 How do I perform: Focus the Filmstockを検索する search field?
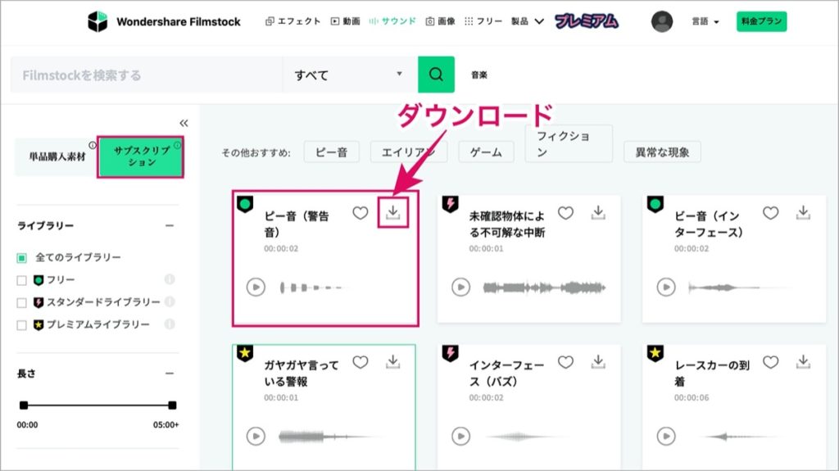(146, 75)
